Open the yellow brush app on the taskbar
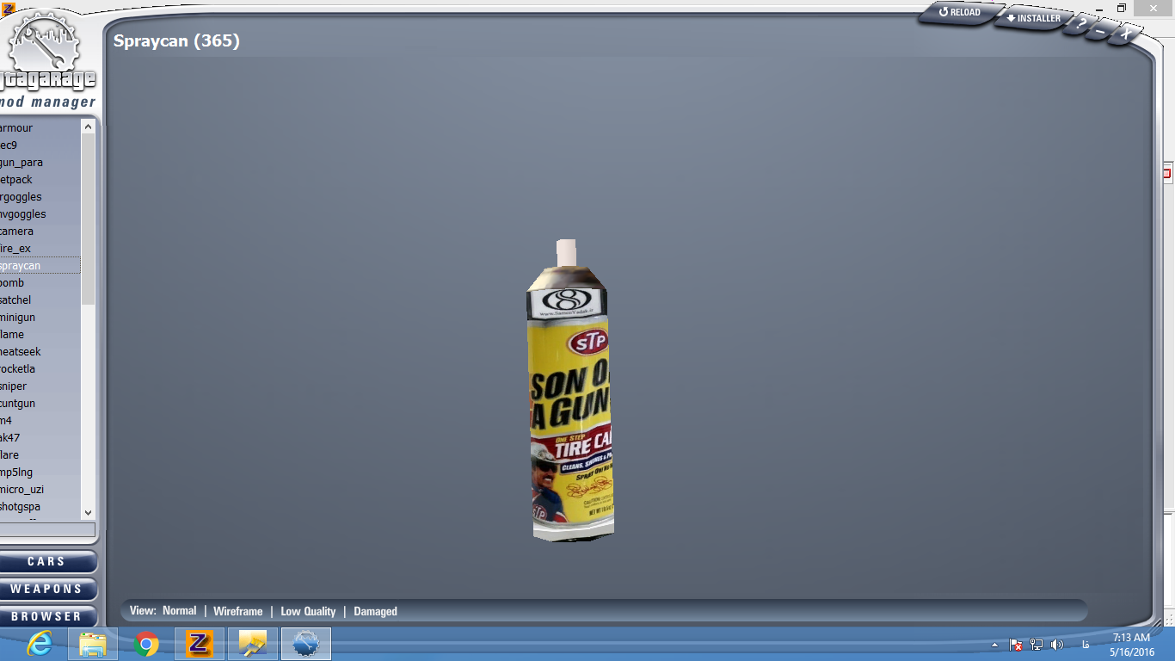The width and height of the screenshot is (1175, 661). coord(253,644)
